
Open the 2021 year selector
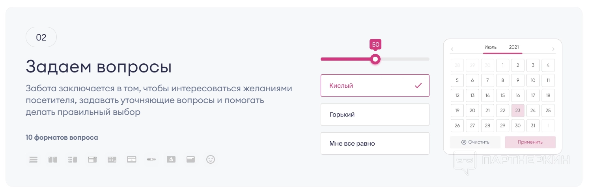coord(514,47)
